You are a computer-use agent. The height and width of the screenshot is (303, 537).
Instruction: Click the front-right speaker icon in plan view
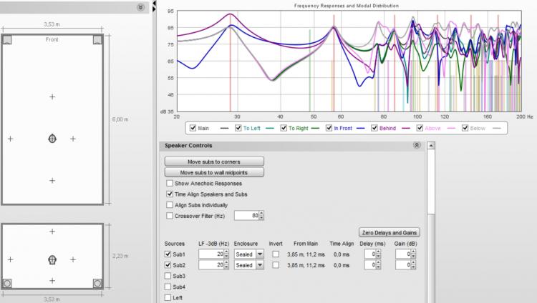click(97, 41)
